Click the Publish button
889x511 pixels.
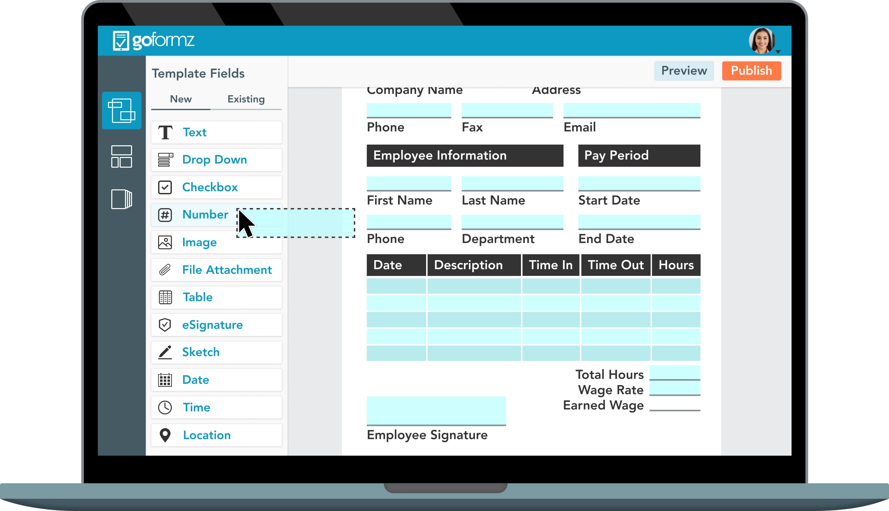click(751, 70)
